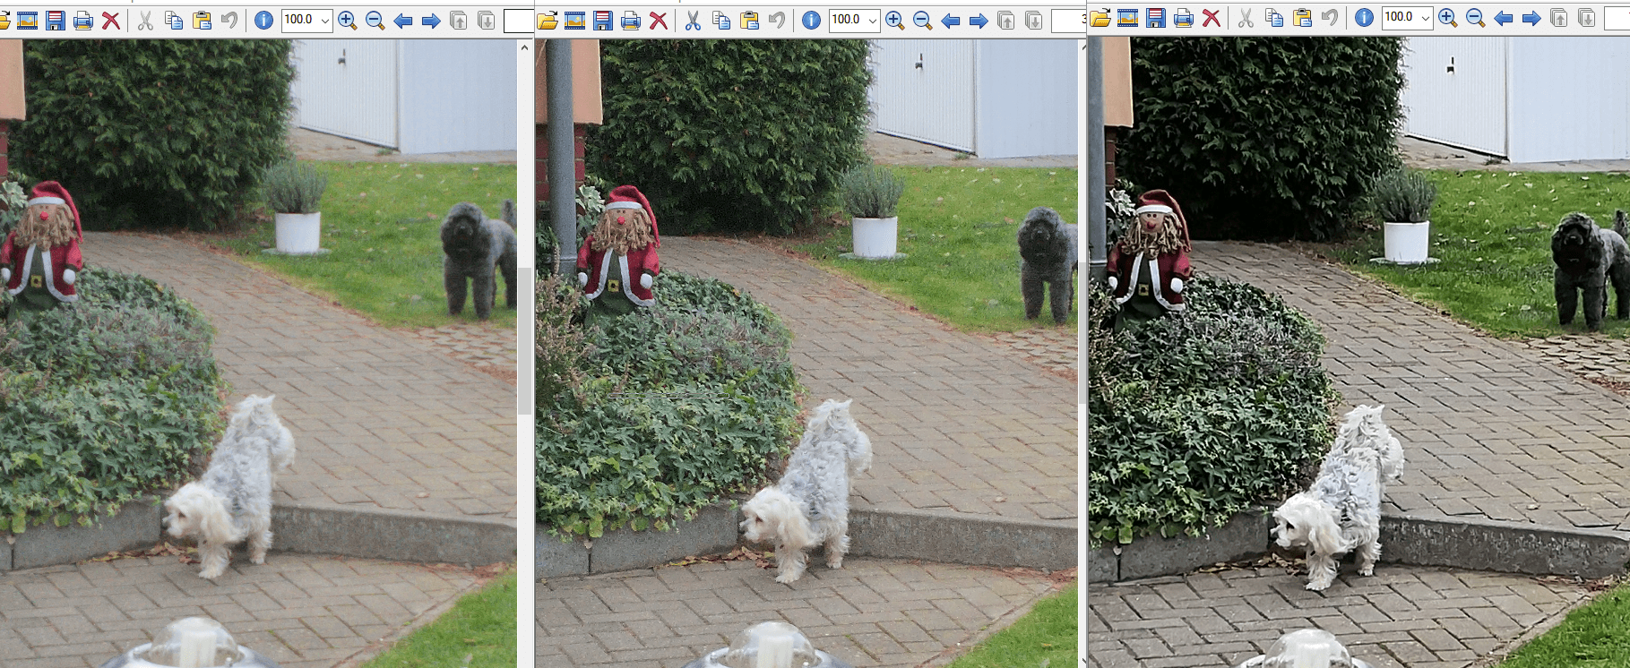Image resolution: width=1630 pixels, height=668 pixels.
Task: Click previous page icon in left window
Action: (x=459, y=20)
